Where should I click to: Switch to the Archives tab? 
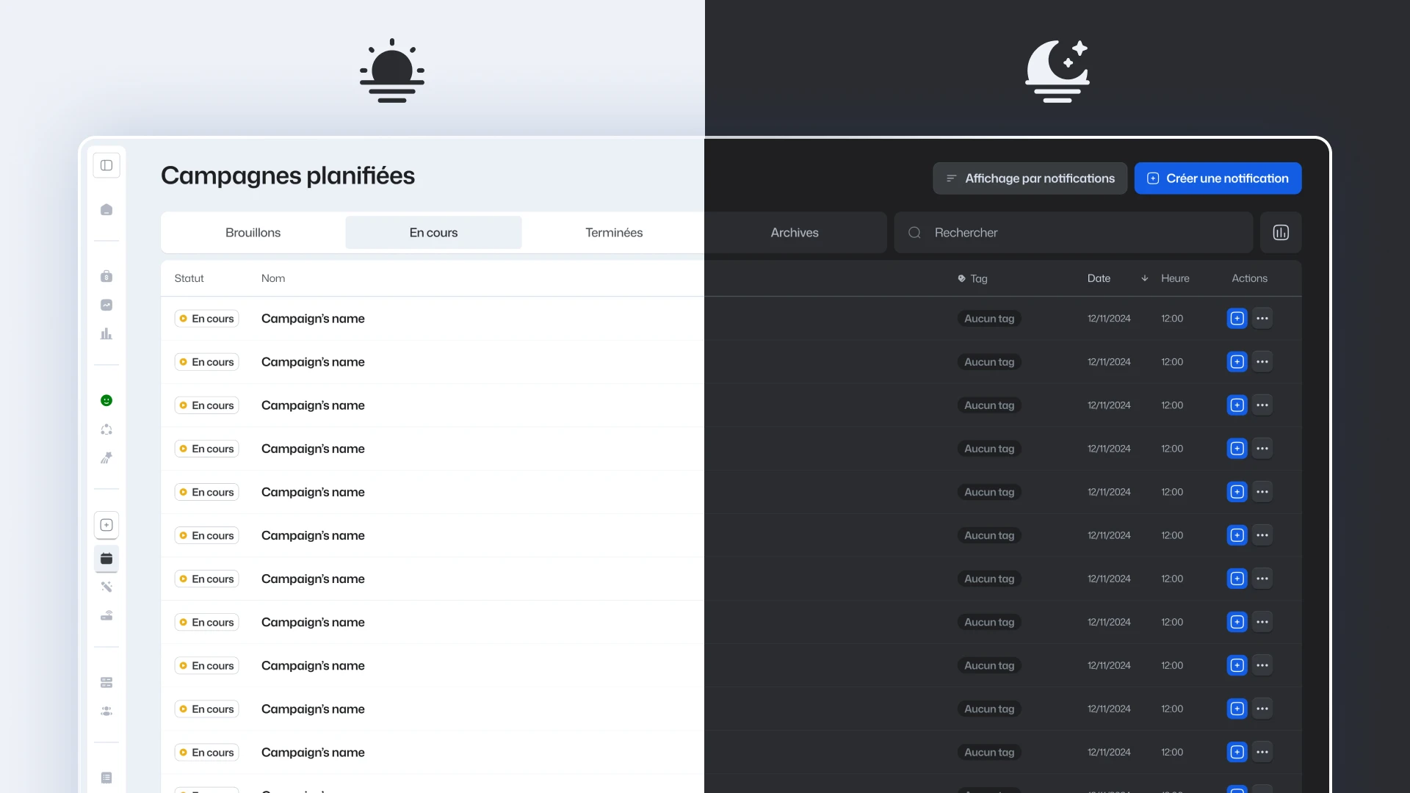(795, 233)
